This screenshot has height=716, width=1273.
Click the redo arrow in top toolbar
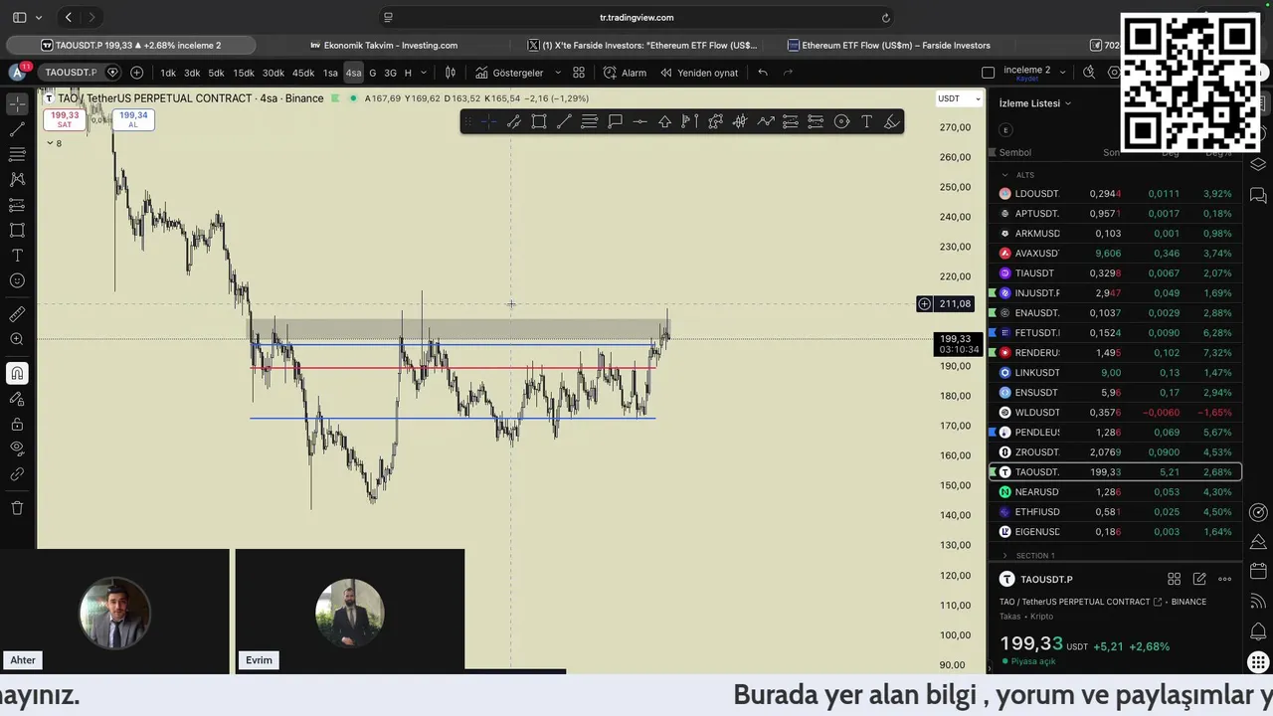coord(788,73)
